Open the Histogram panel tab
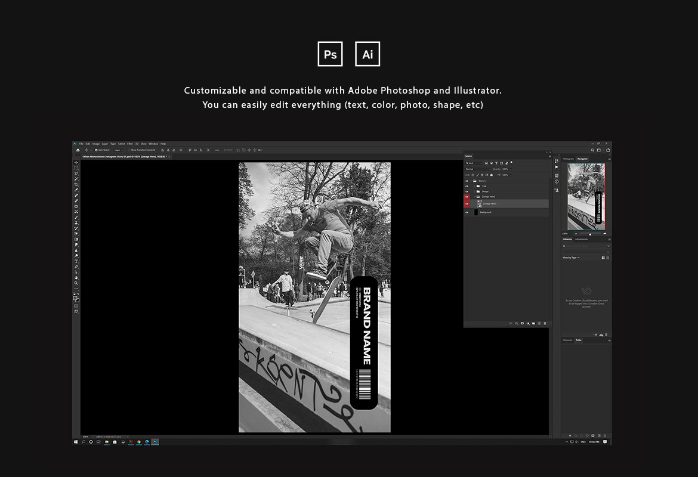Viewport: 698px width, 477px height. click(569, 159)
